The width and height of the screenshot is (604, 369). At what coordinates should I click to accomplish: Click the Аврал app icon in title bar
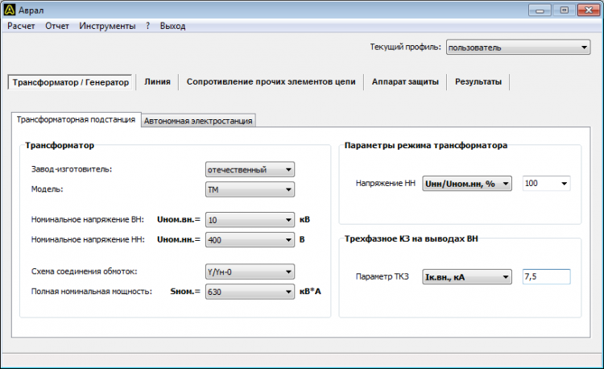[10, 10]
